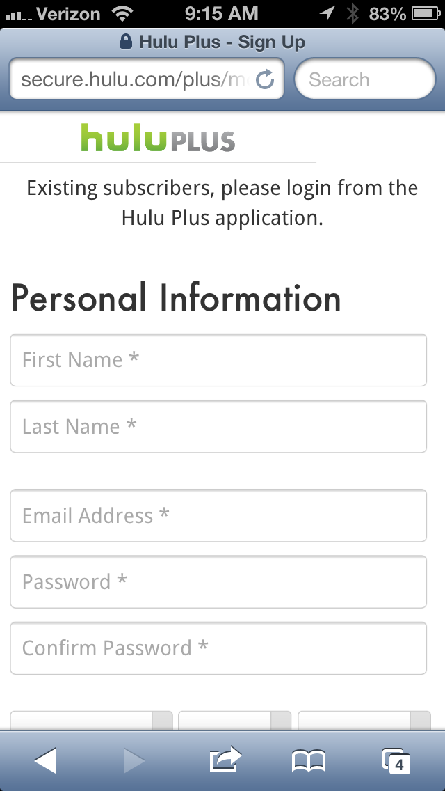
Task: Open the leftmost dropdown below Confirm Password
Action: 91,720
